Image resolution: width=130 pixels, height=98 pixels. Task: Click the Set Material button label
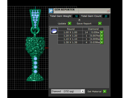(x=95, y=91)
